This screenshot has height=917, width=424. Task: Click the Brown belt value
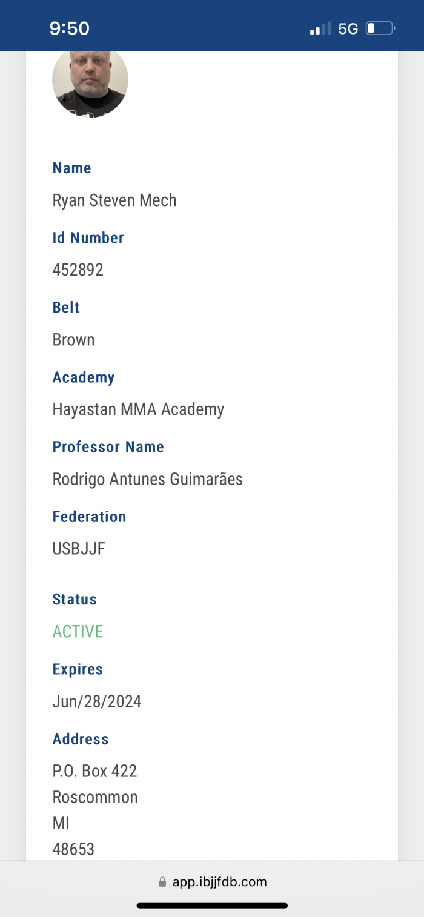click(73, 340)
